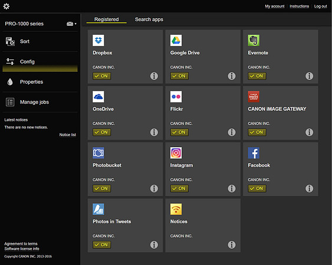Switch to the Search apps tab
This screenshot has height=265, width=332.
149,19
